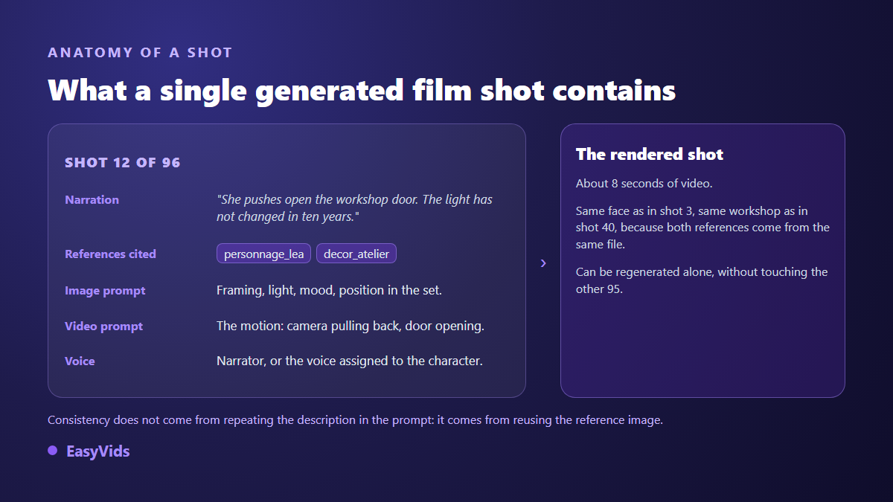Click the 'Voice' field label
The height and width of the screenshot is (502, 893).
(80, 361)
